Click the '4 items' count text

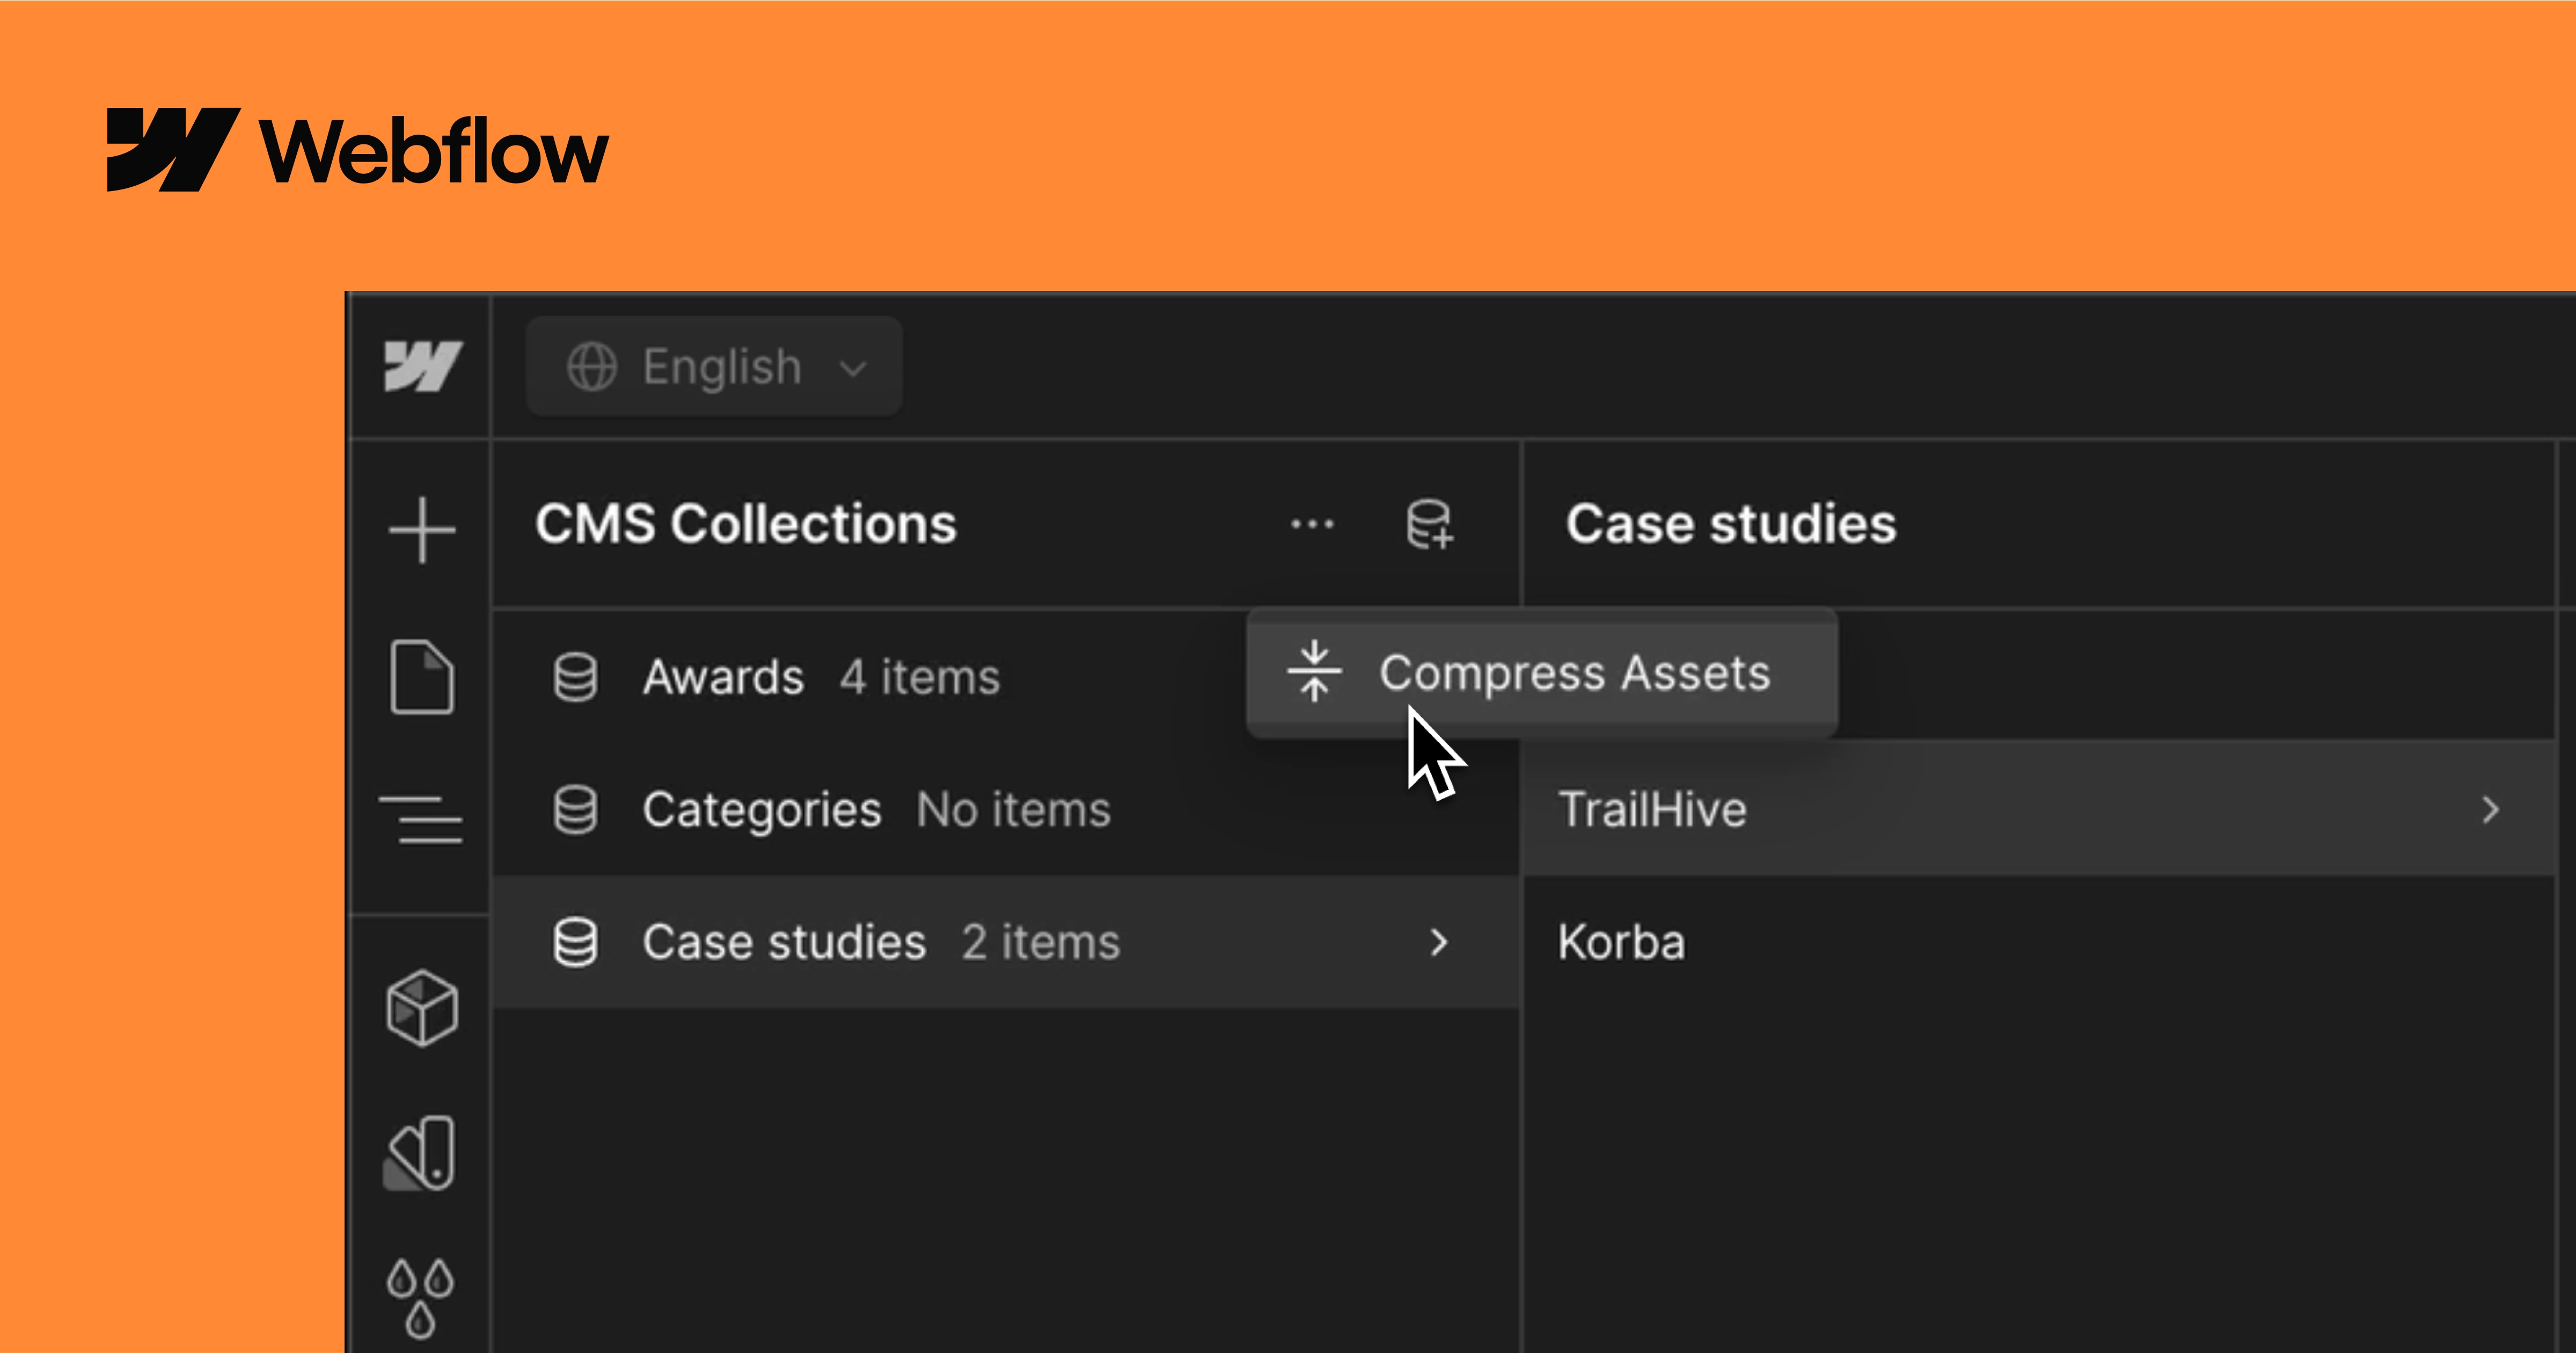click(x=919, y=677)
